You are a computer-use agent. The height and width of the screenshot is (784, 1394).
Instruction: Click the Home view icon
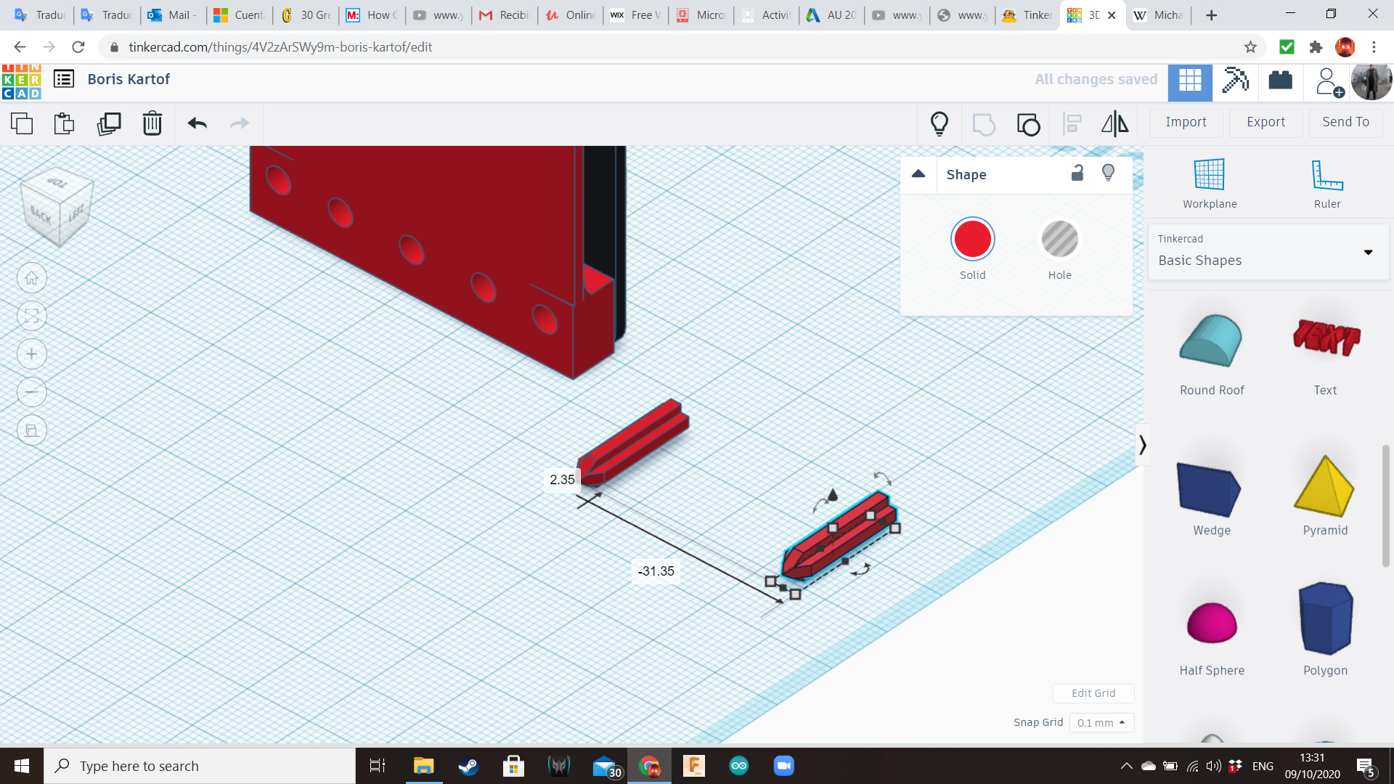click(x=31, y=277)
